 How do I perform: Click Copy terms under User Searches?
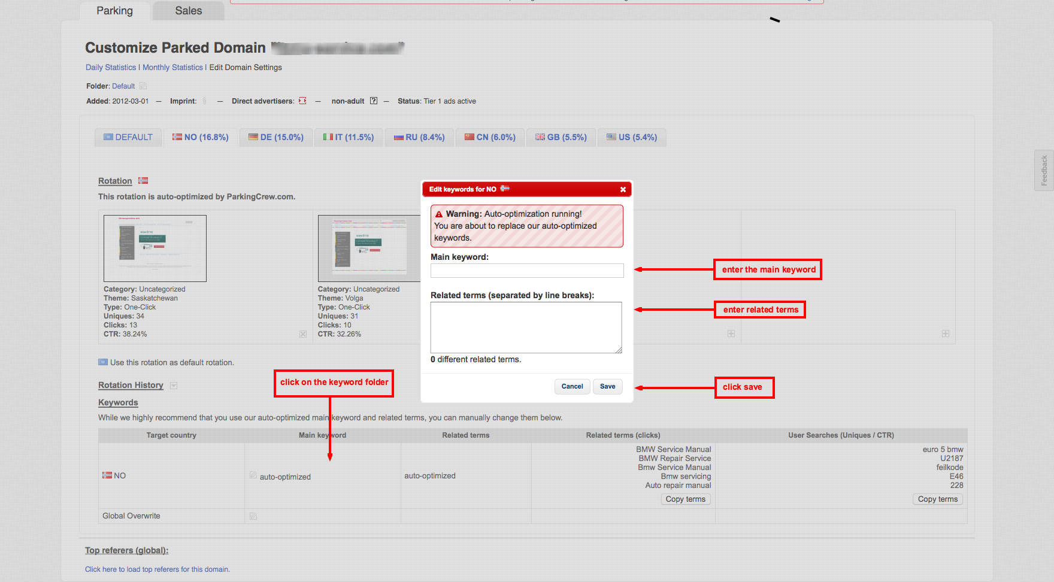937,499
